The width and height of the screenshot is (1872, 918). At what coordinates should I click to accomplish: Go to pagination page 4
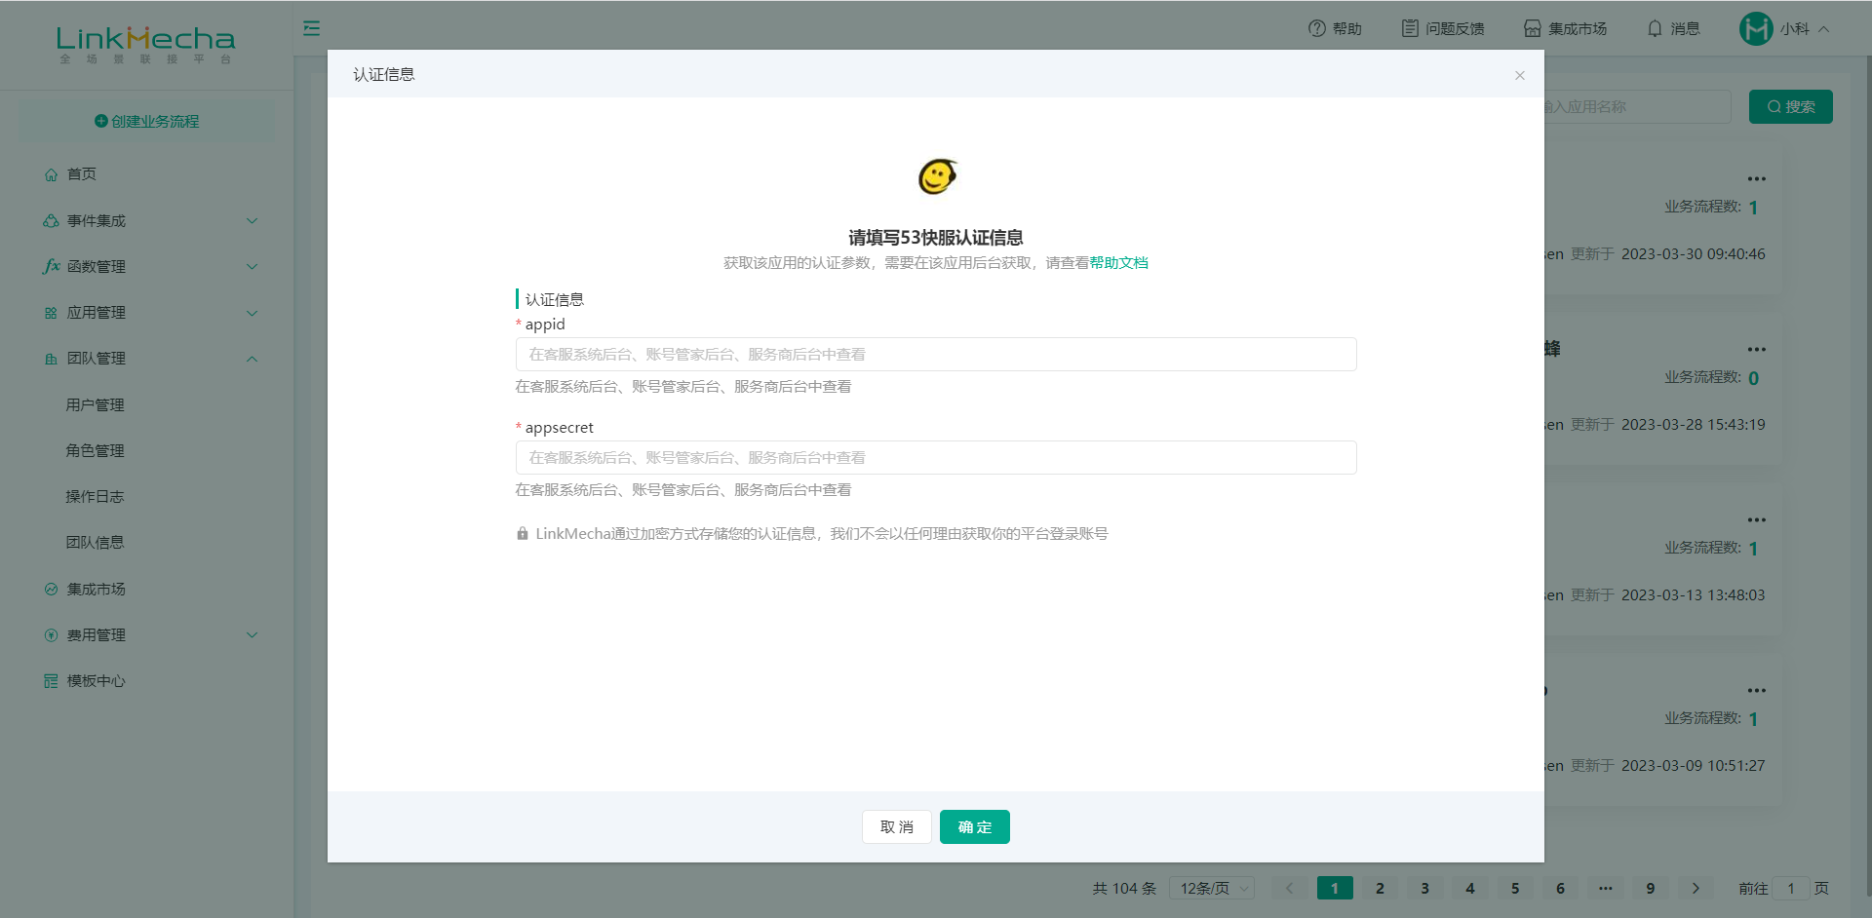[1470, 889]
